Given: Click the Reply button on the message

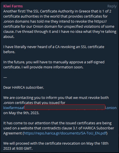Looking at the screenshot, I should point(112,6).
